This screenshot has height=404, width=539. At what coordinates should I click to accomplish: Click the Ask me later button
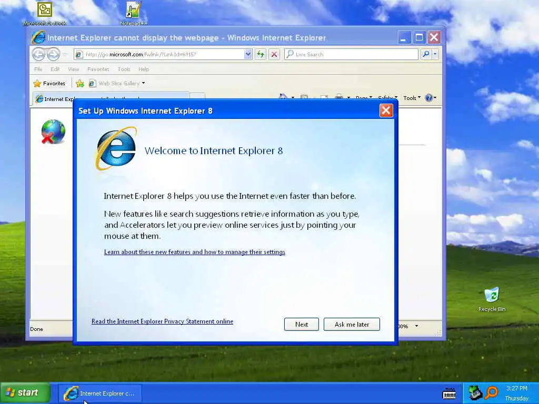pos(352,324)
